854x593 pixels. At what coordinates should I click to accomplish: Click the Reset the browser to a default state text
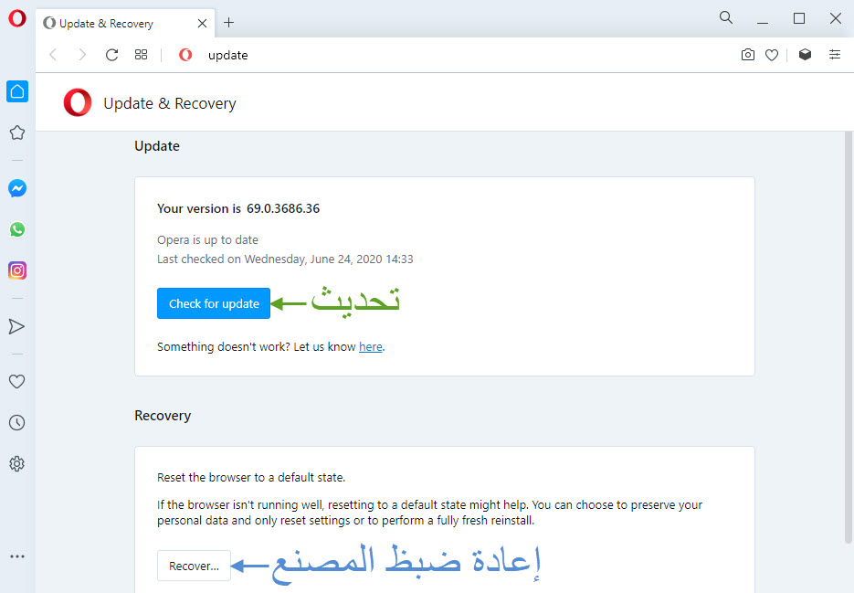[x=251, y=478]
